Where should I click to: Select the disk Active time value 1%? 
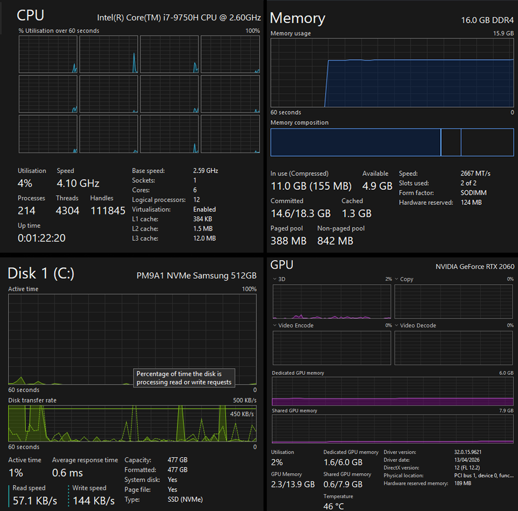point(16,473)
